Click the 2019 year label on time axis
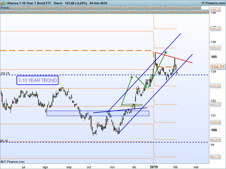 tap(154, 167)
